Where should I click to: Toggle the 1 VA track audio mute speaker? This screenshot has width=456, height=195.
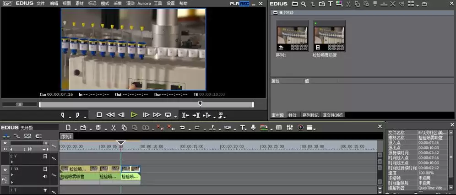[x=45, y=176]
